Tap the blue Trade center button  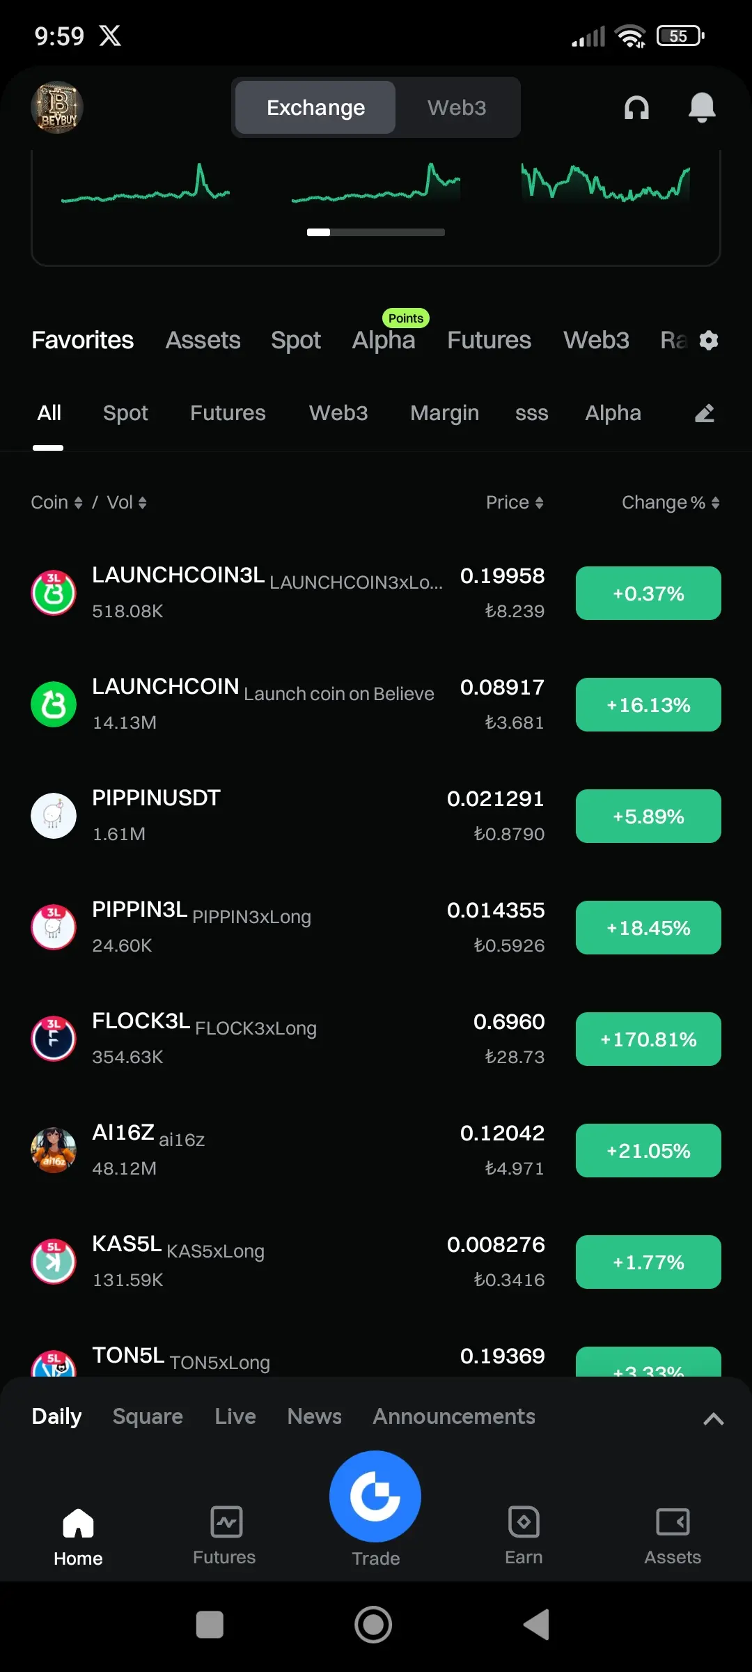coord(375,1496)
